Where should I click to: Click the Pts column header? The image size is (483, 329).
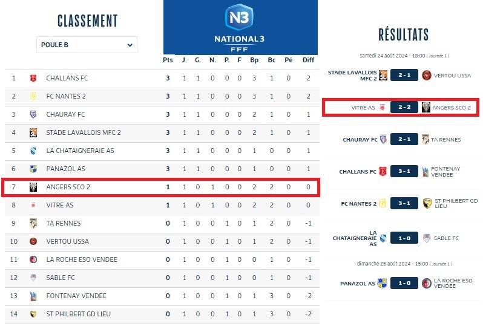[x=168, y=60]
